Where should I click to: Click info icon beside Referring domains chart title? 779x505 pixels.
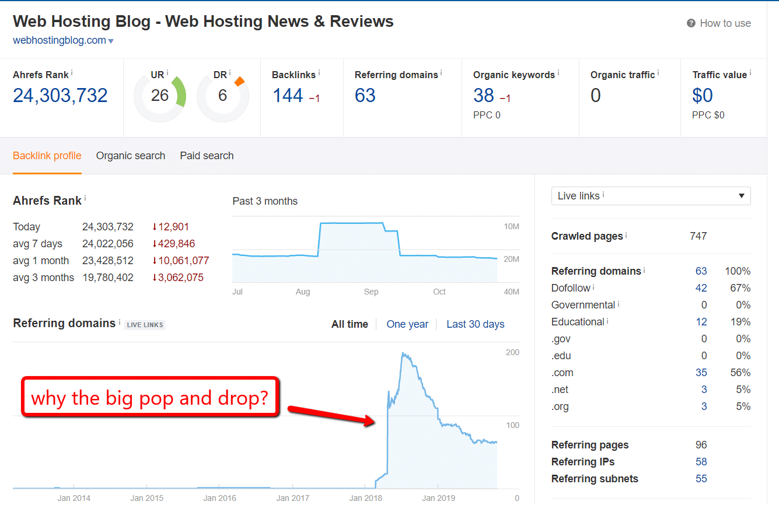point(120,321)
